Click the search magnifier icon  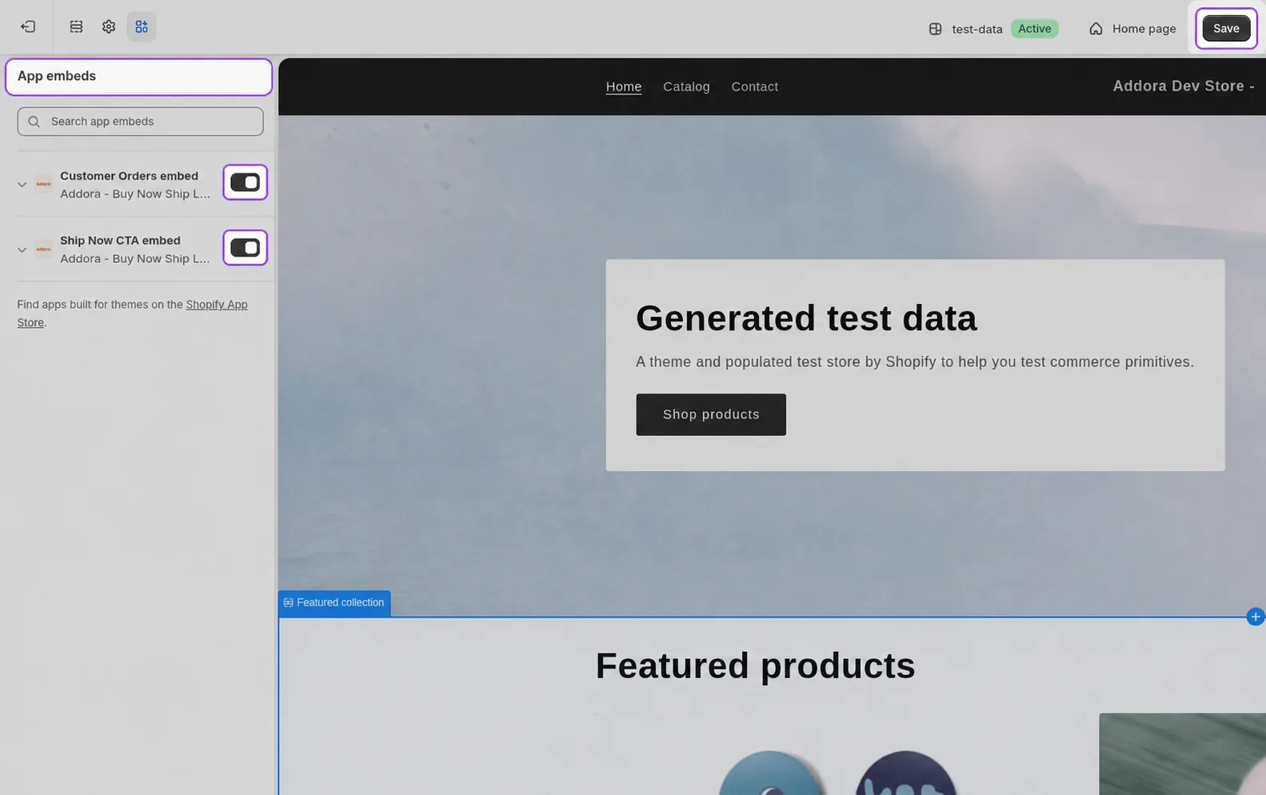tap(34, 122)
